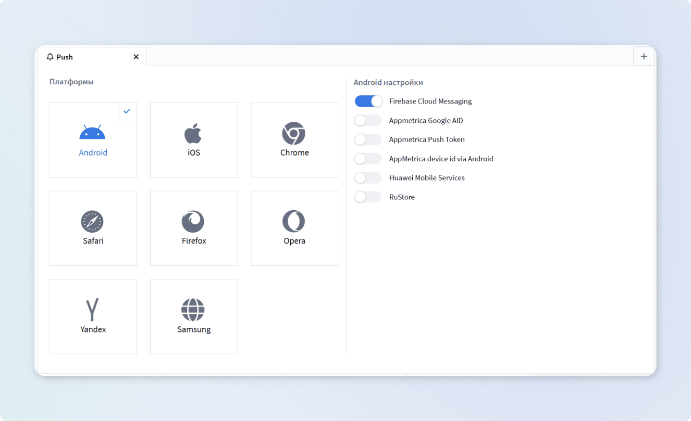Select the Yandex platform icon
The height and width of the screenshot is (421, 691).
tap(92, 310)
